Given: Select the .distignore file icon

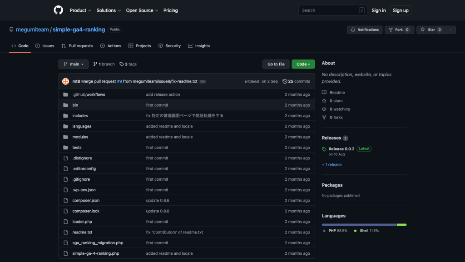Looking at the screenshot, I should pos(65,158).
